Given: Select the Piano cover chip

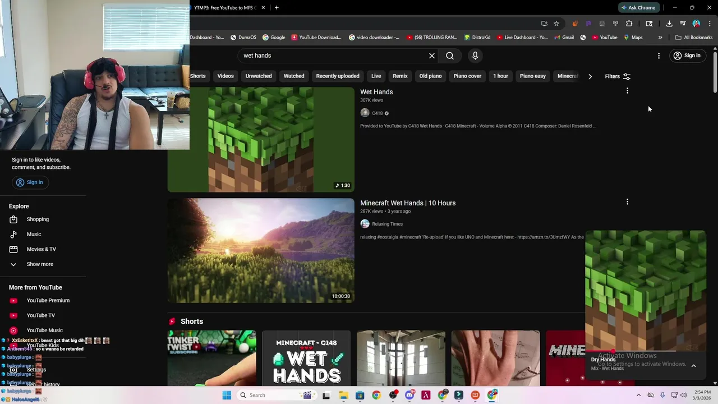Looking at the screenshot, I should 467,76.
